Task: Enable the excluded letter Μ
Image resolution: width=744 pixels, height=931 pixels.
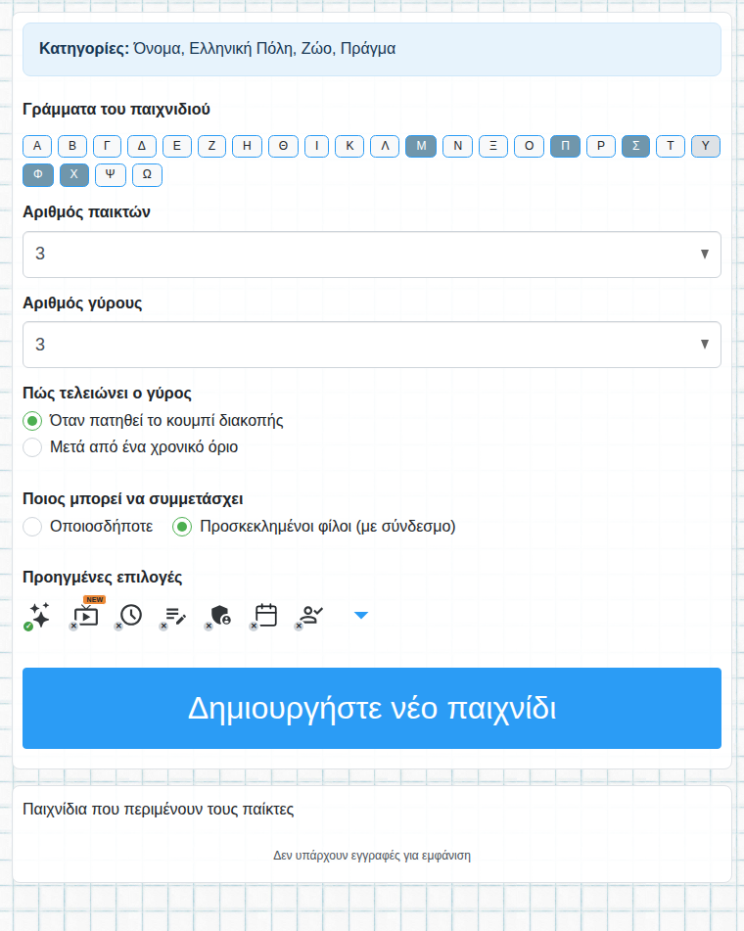Action: click(421, 146)
